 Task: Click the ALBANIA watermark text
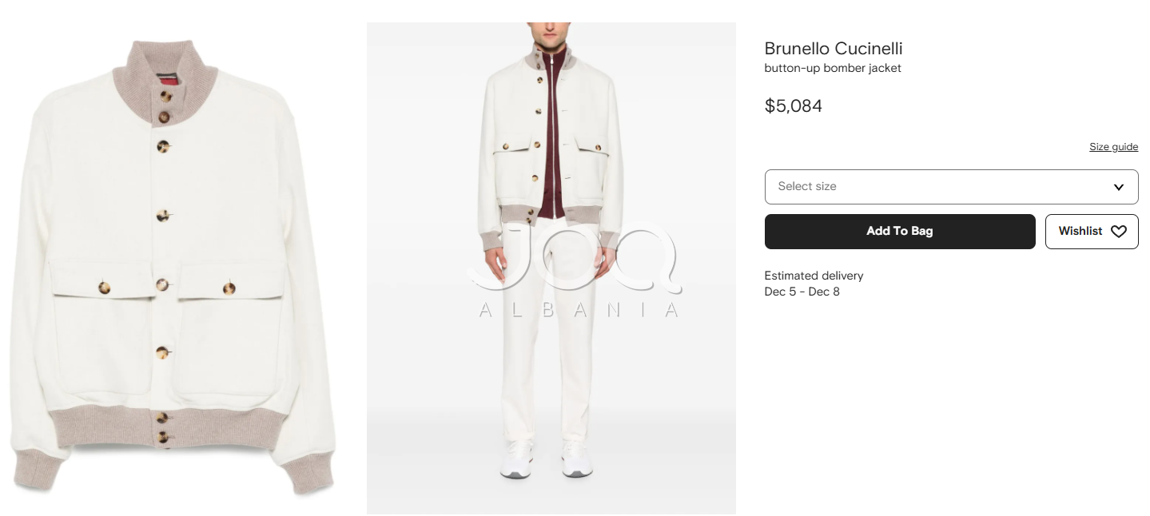click(x=579, y=310)
